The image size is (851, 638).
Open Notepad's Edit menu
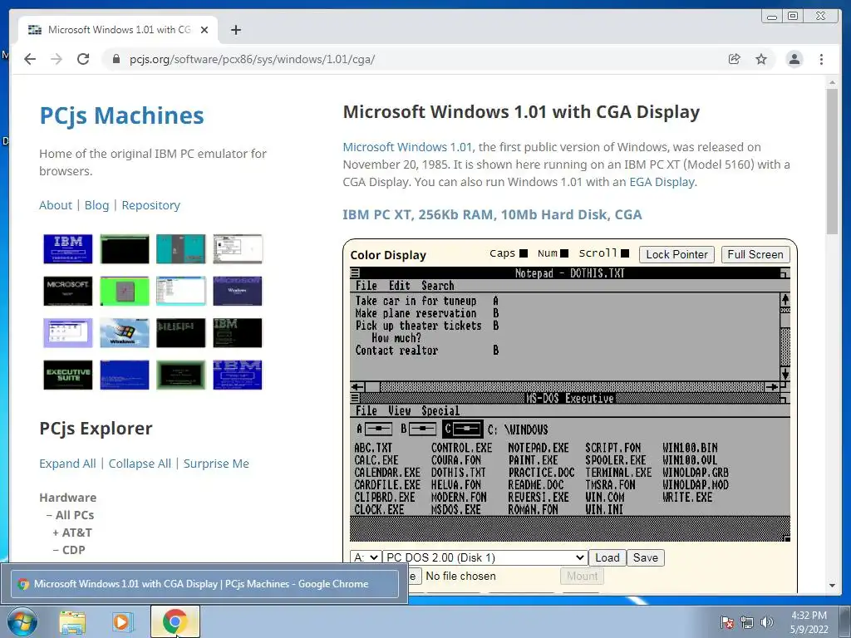(400, 286)
